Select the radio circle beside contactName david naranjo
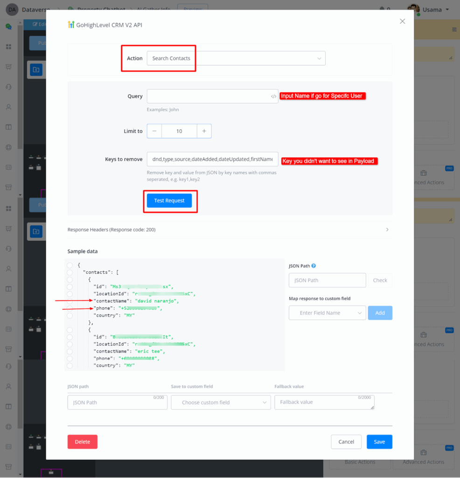This screenshot has height=478, width=460. (70, 301)
